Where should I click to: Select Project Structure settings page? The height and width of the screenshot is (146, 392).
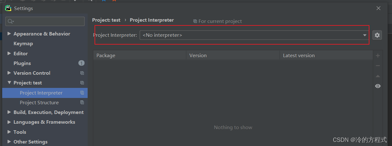tap(39, 103)
